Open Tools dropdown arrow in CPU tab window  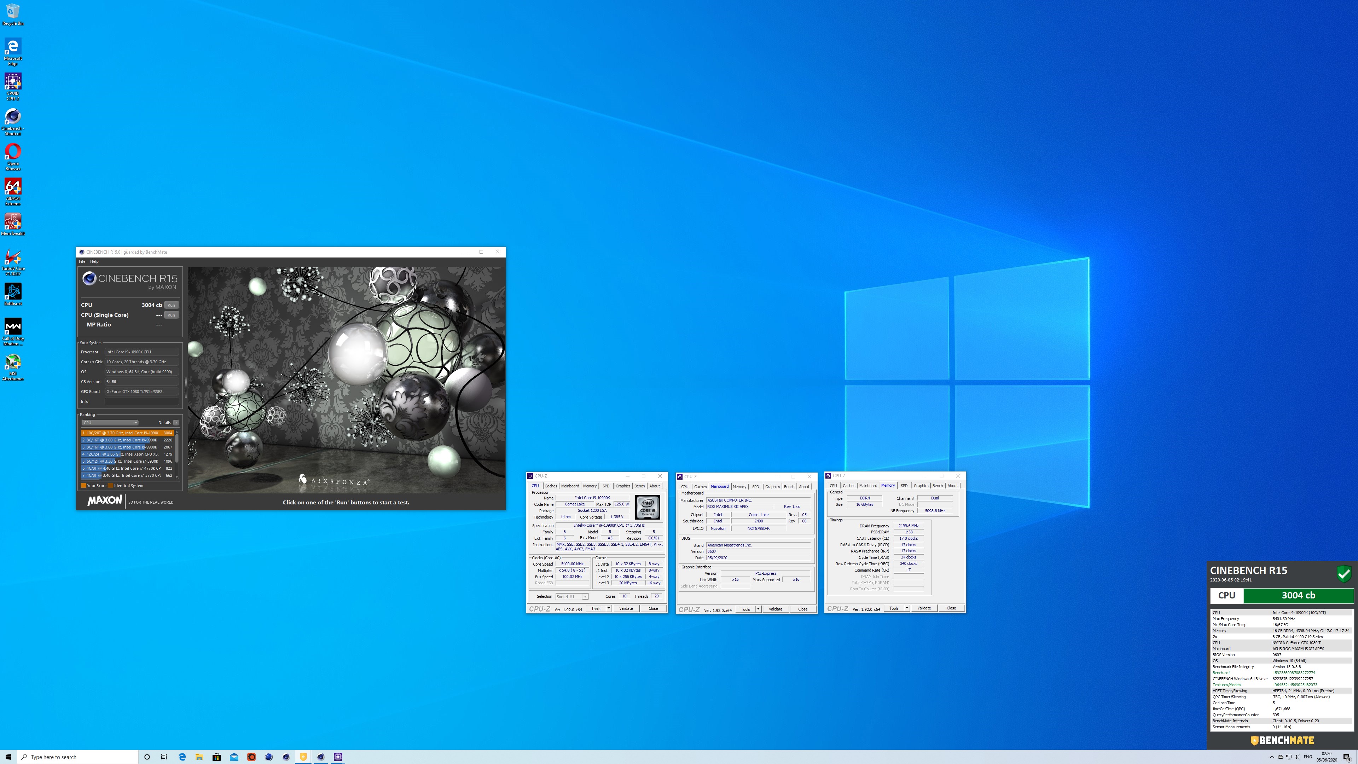click(x=608, y=608)
